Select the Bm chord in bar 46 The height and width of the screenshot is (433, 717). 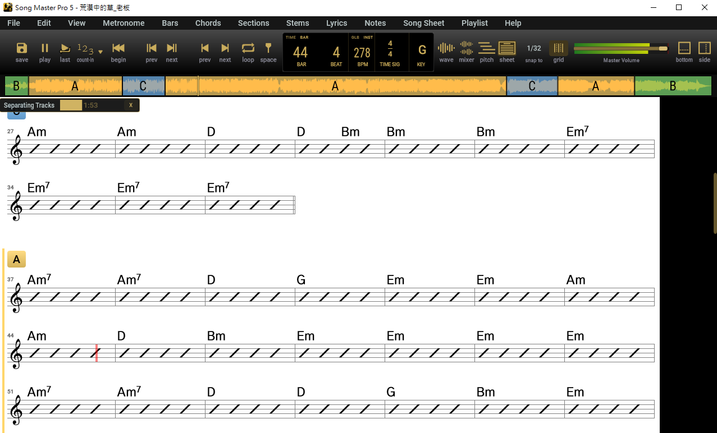[x=216, y=336]
